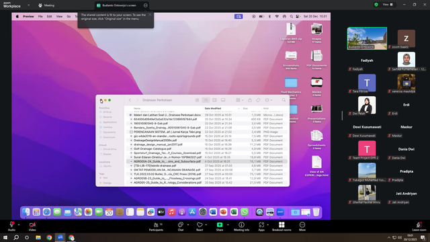Click the green Share button

(220, 226)
